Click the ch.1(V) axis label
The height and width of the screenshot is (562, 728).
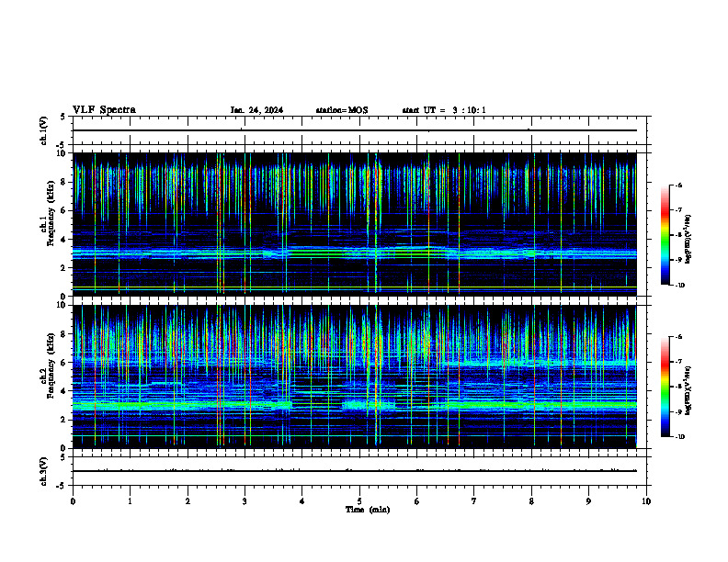[43, 130]
